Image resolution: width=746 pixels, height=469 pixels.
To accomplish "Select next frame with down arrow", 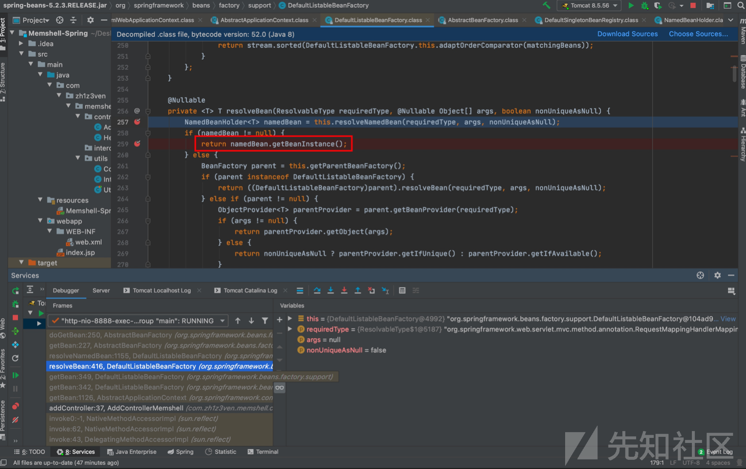I will click(x=251, y=321).
